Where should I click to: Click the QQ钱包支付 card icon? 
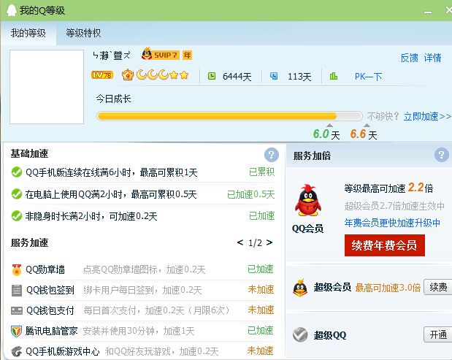[17, 311]
